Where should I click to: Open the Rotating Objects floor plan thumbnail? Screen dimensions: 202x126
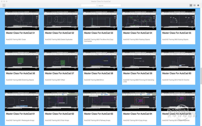[x=139, y=20]
